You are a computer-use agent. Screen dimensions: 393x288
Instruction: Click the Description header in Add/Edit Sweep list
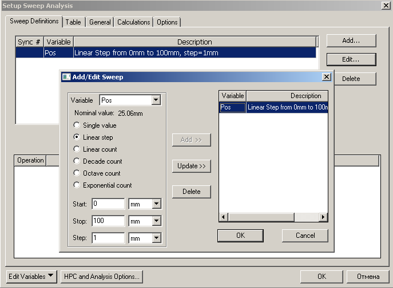tap(287, 96)
